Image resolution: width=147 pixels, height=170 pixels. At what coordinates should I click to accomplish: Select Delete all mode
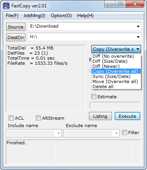coord(116,87)
